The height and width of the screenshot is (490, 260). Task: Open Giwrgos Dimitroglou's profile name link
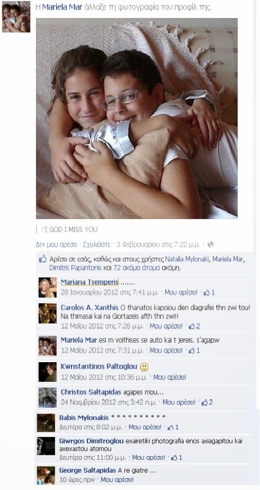coord(92,441)
